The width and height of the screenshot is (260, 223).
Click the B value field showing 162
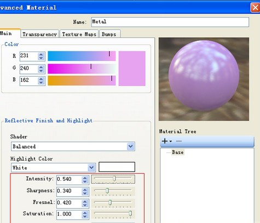point(29,81)
